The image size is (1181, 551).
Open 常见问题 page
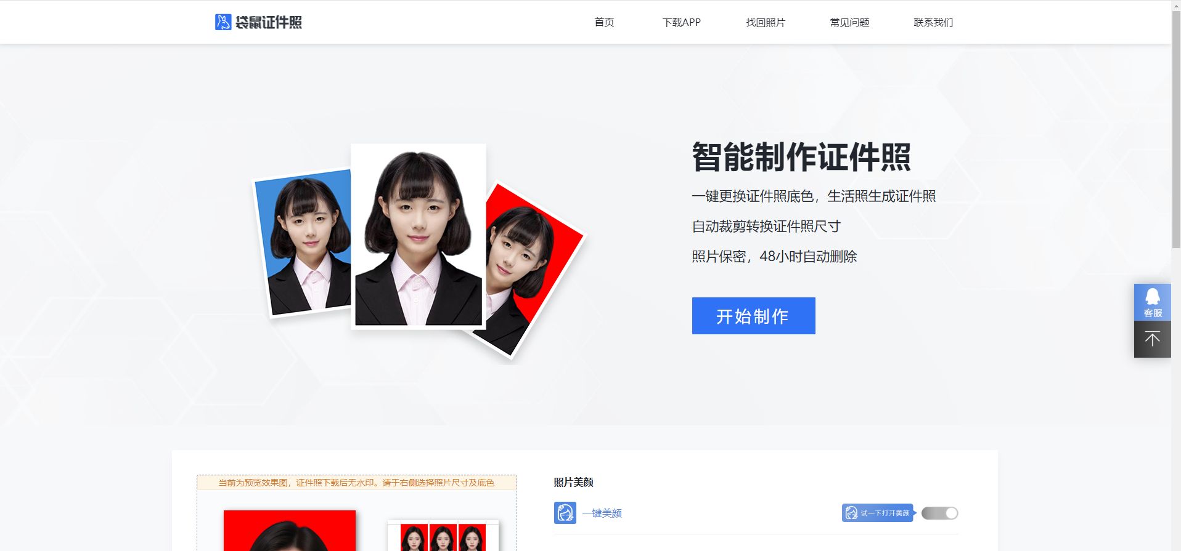849,22
